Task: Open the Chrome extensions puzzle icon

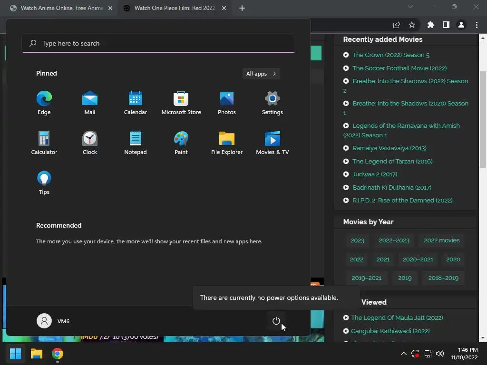Action: click(x=430, y=25)
